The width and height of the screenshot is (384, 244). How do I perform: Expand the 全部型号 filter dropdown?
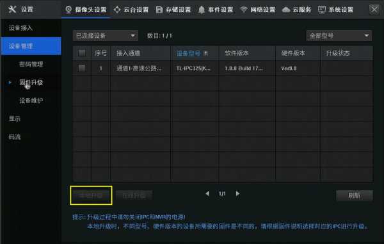click(339, 36)
